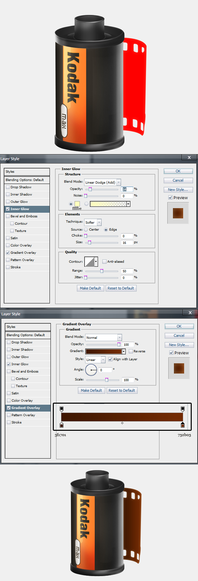Viewport: 198px width, 581px height.
Task: Select the Center source radio button
Action: click(x=86, y=230)
